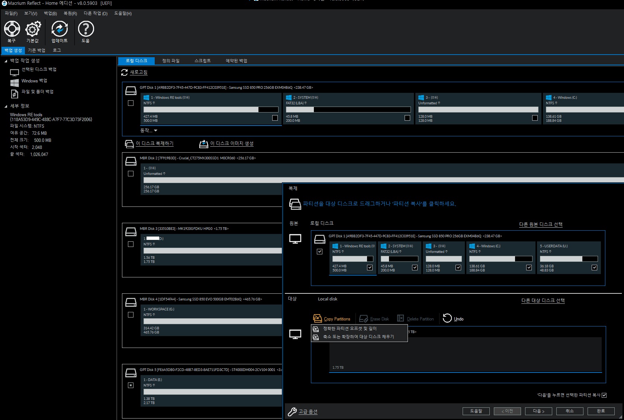
Task: Open the 기본값 defaults gear icon
Action: tap(33, 29)
